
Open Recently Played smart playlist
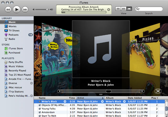pos(17,71)
